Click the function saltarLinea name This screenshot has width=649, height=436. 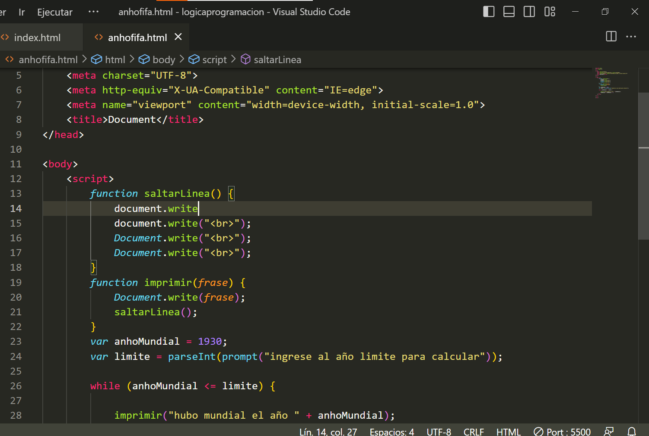(x=177, y=193)
